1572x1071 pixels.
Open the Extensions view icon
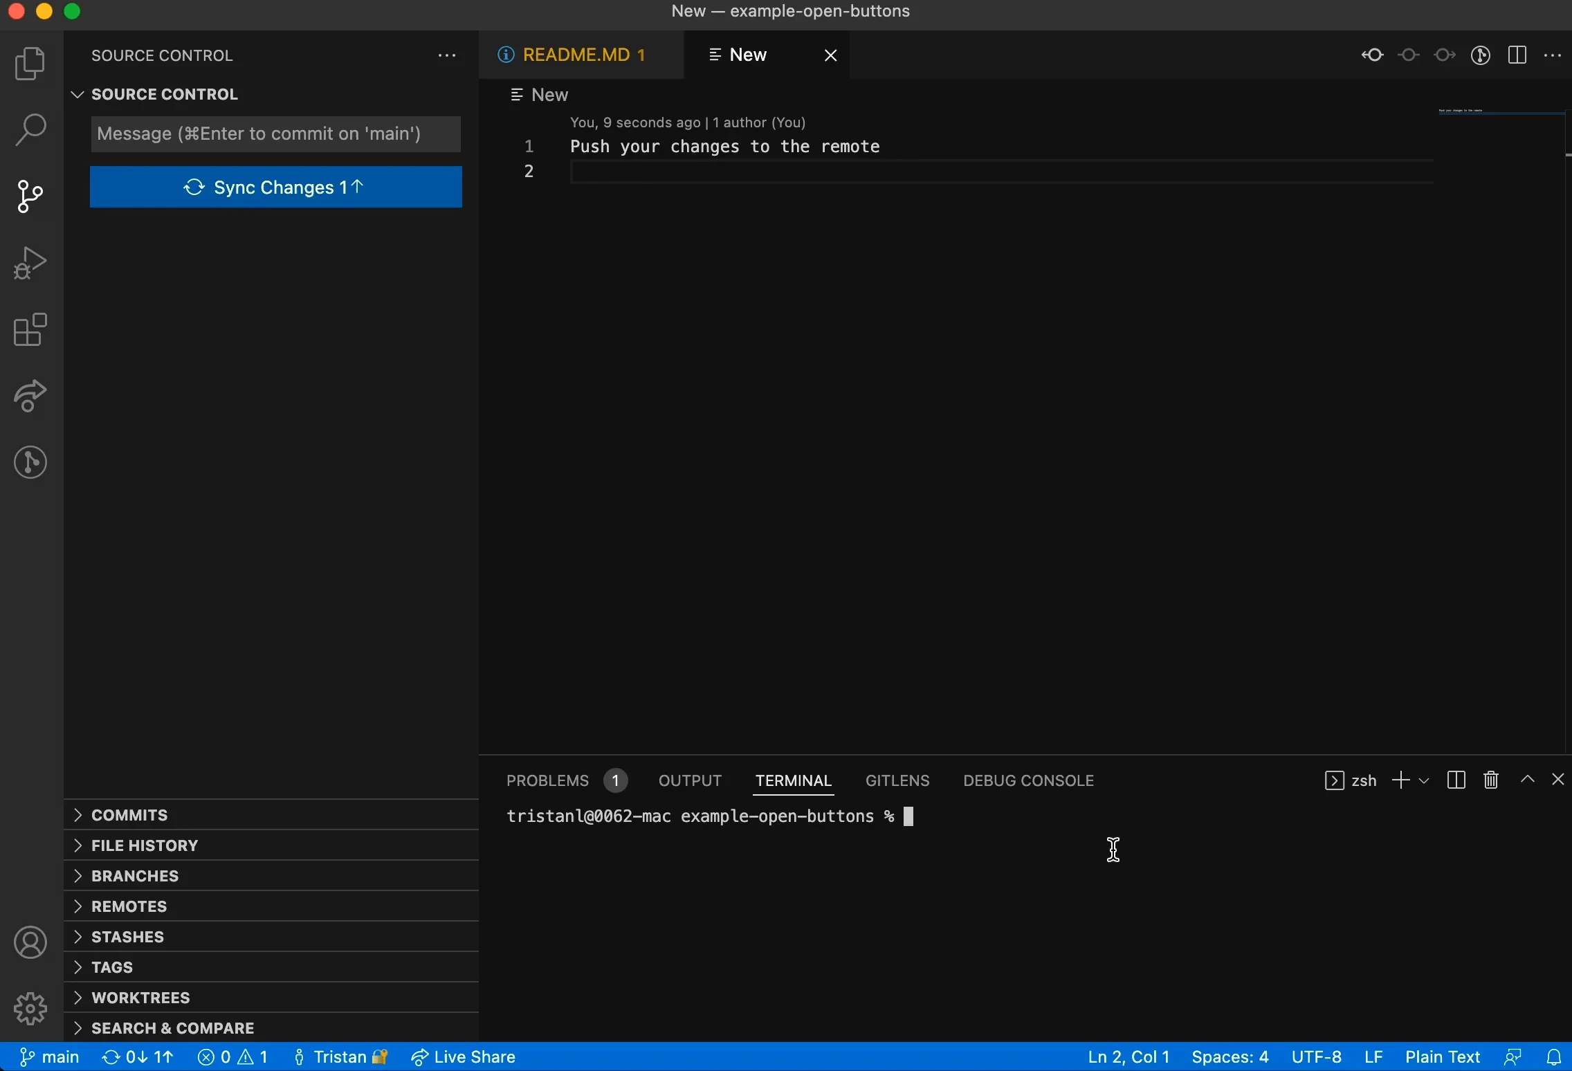30,329
